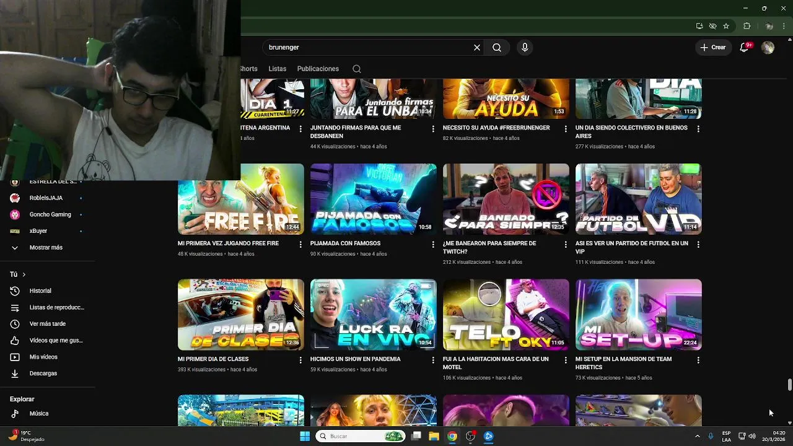Image resolution: width=793 pixels, height=446 pixels.
Task: Open menu for JUNTANDO FIRMAS PARA QUE ME DESBANEEN
Action: tap(433, 129)
